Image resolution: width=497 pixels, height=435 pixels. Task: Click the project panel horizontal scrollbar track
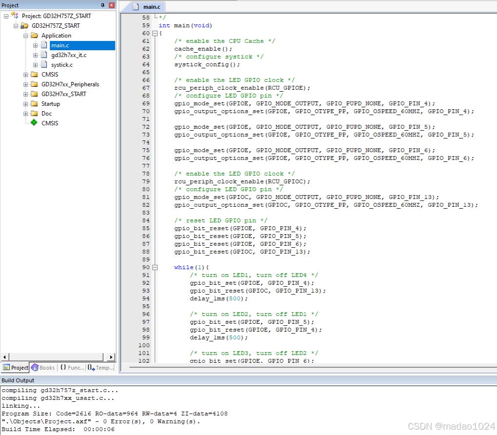tap(56, 357)
